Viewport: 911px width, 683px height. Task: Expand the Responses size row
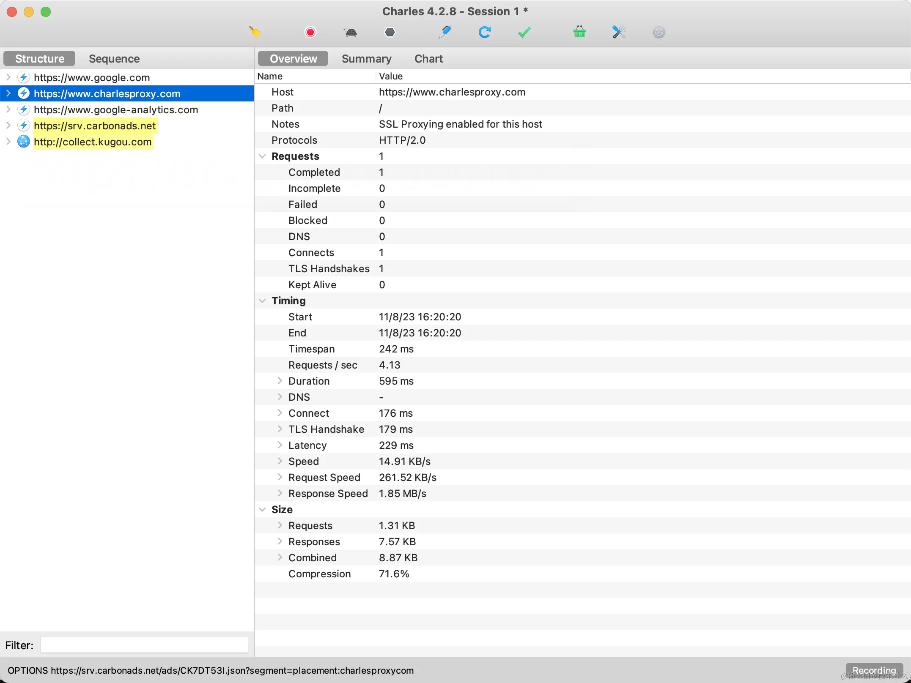[280, 541]
